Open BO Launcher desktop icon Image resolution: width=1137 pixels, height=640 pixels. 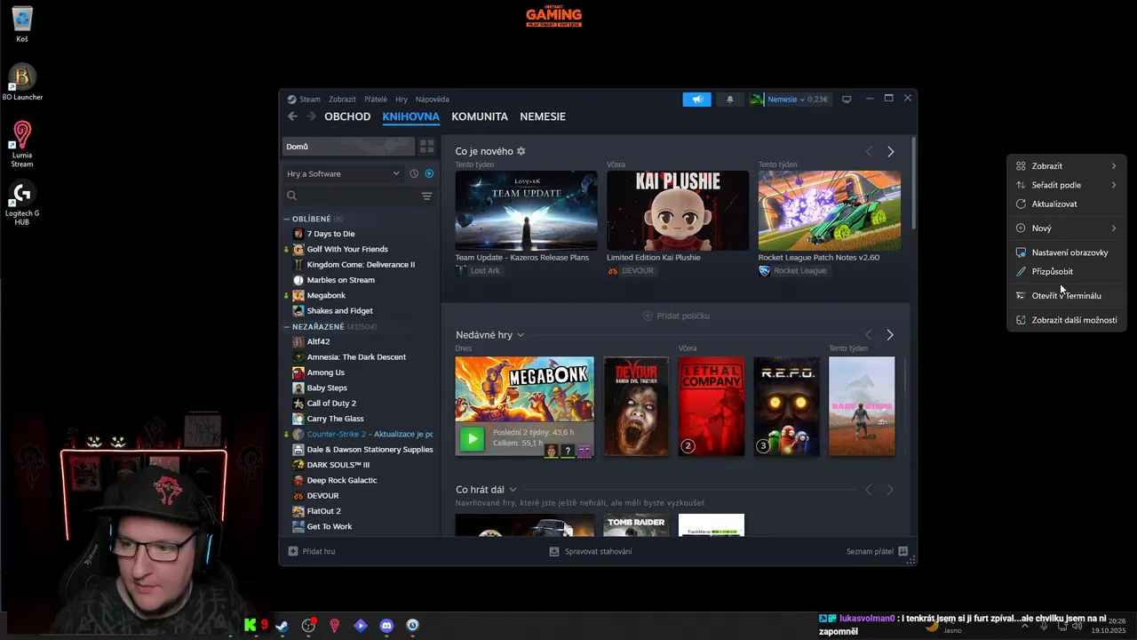[x=22, y=83]
